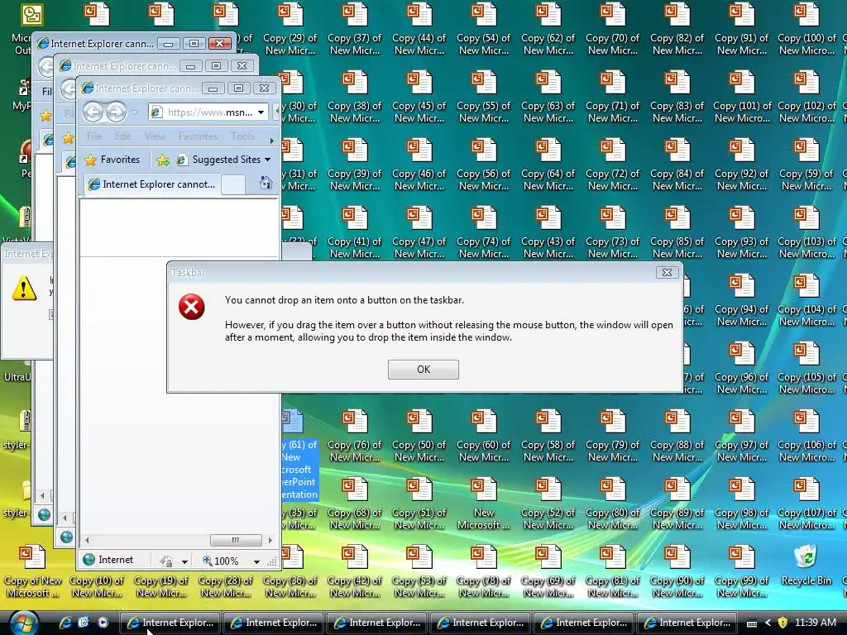The height and width of the screenshot is (635, 847).
Task: Click the horizontal scrollbar thumb in IE
Action: click(x=236, y=540)
